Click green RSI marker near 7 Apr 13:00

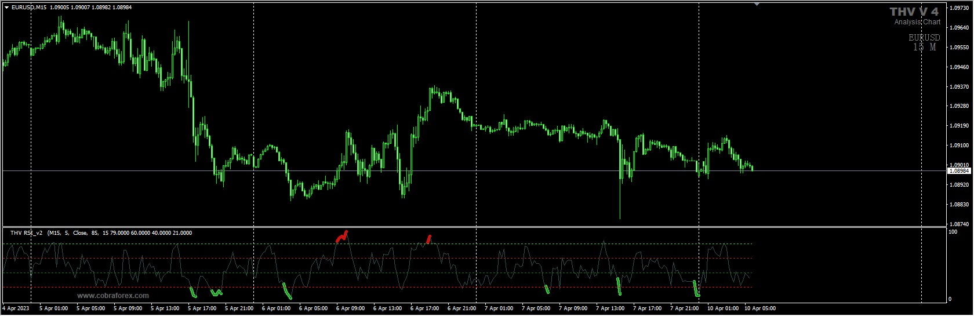click(619, 286)
